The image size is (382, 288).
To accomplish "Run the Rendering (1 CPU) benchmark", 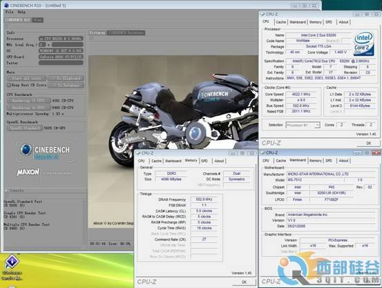I will click(x=29, y=101).
